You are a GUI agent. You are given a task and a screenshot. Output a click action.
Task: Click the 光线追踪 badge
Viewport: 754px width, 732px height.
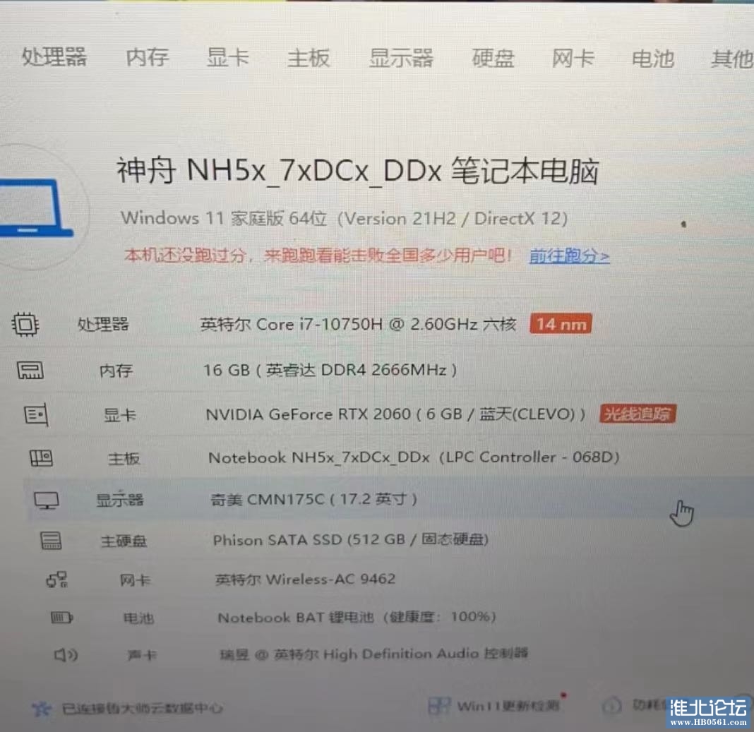(x=638, y=414)
